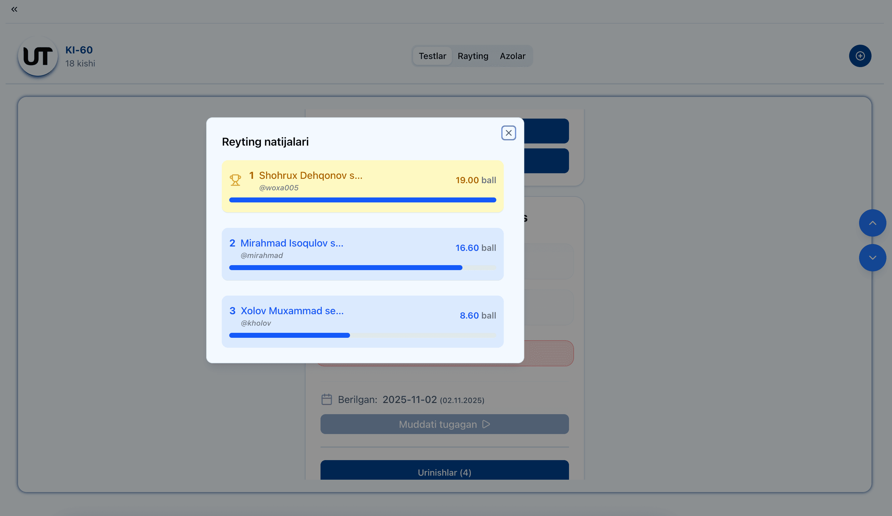Click Mirahmad's score progress bar
892x516 pixels.
click(362, 268)
